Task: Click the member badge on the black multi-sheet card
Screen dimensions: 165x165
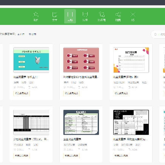Action: pos(121,156)
